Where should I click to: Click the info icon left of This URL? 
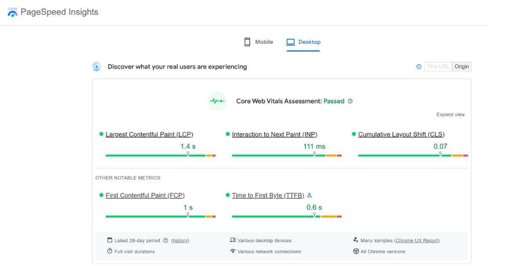(x=419, y=66)
